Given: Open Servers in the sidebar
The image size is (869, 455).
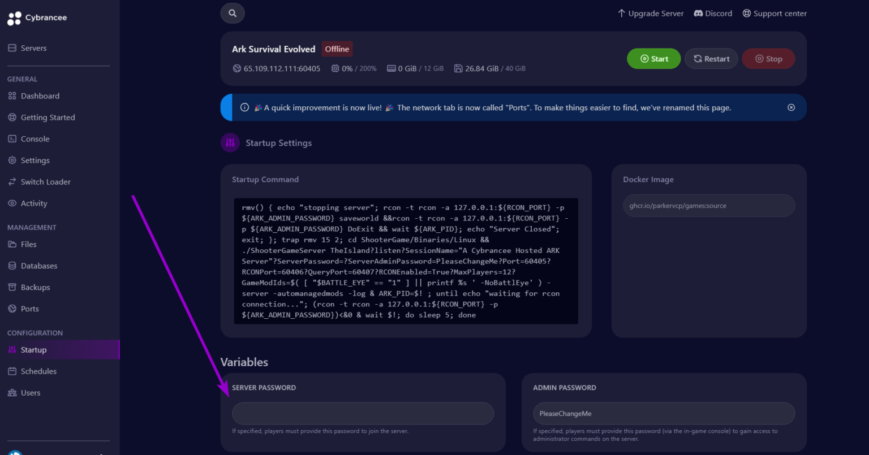Looking at the screenshot, I should [x=33, y=48].
